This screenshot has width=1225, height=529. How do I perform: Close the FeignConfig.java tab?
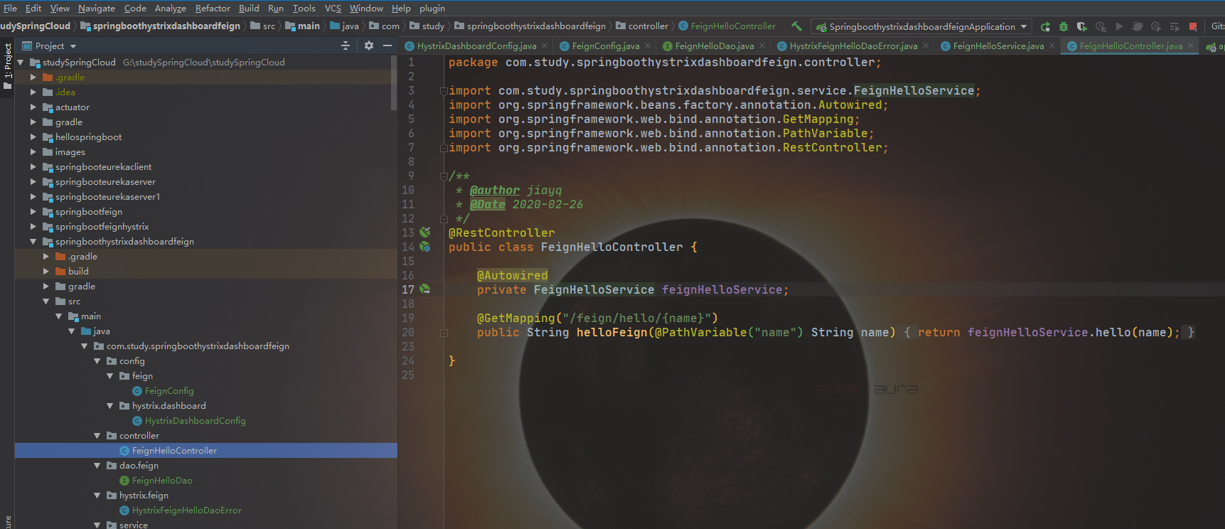(648, 46)
